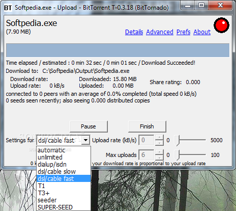The height and width of the screenshot is (211, 236).
Task: Click the blue download progress bar
Action: click(117, 50)
